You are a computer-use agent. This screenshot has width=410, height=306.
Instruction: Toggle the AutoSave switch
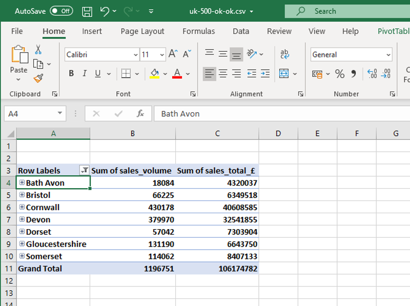61,11
